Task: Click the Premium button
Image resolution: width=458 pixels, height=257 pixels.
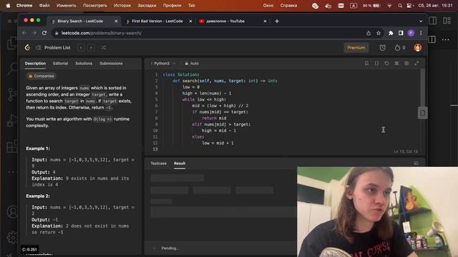Action: pyautogui.click(x=356, y=48)
